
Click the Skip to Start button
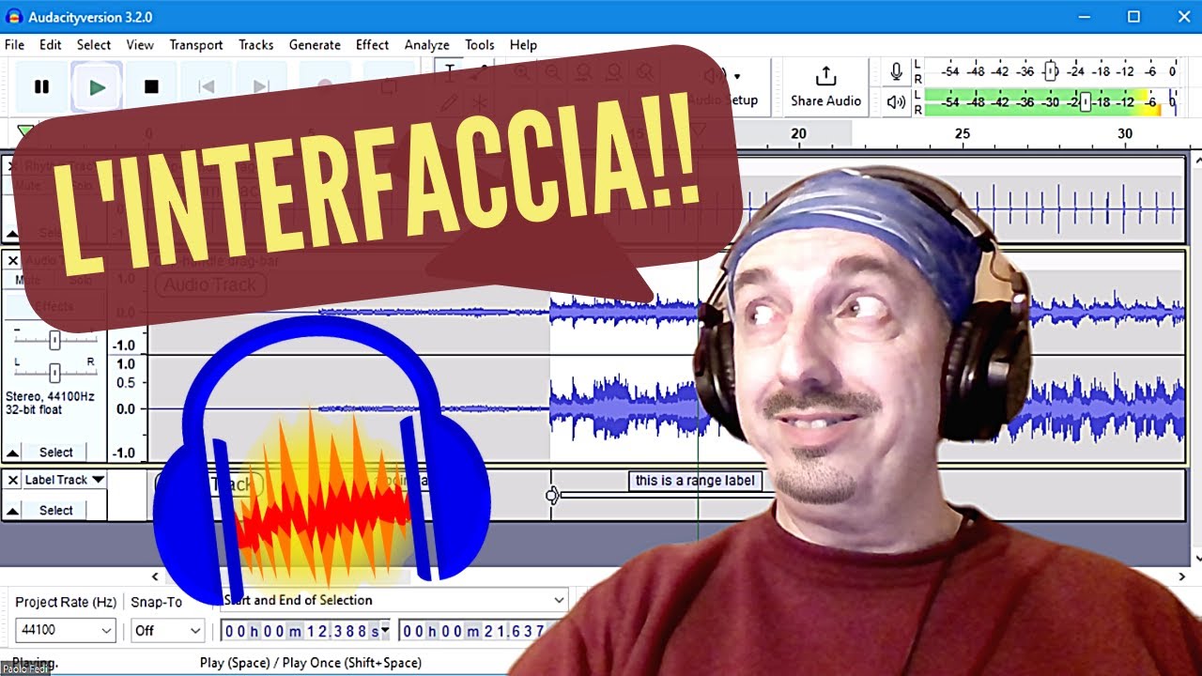click(x=207, y=86)
